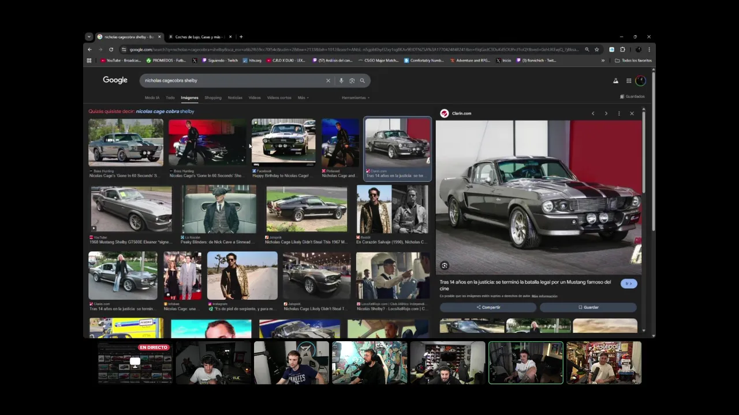
Task: Reload the current Google page
Action: pos(111,50)
